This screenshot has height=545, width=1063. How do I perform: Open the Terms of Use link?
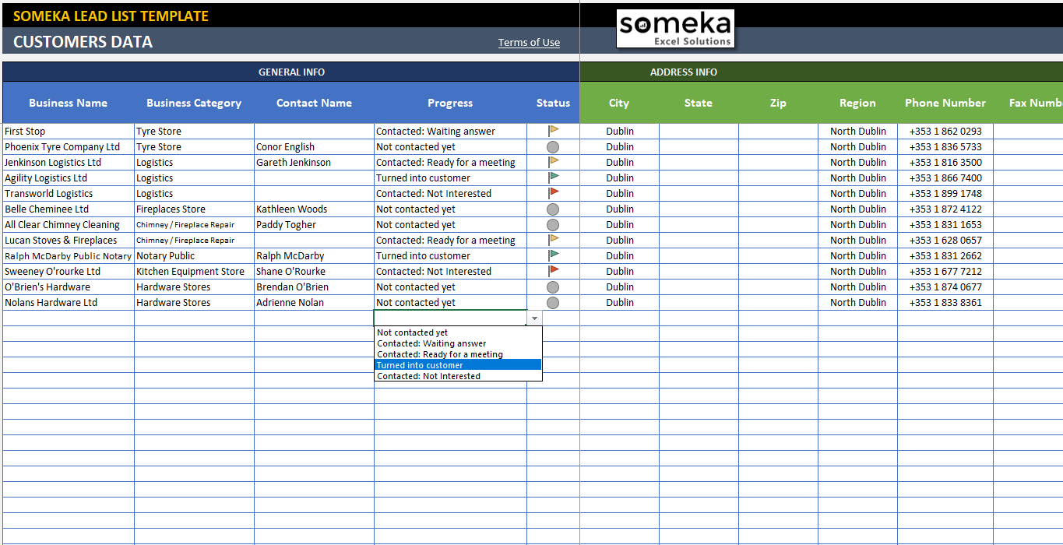pyautogui.click(x=529, y=42)
